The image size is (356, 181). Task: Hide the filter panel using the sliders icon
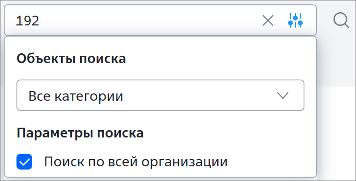tap(295, 21)
